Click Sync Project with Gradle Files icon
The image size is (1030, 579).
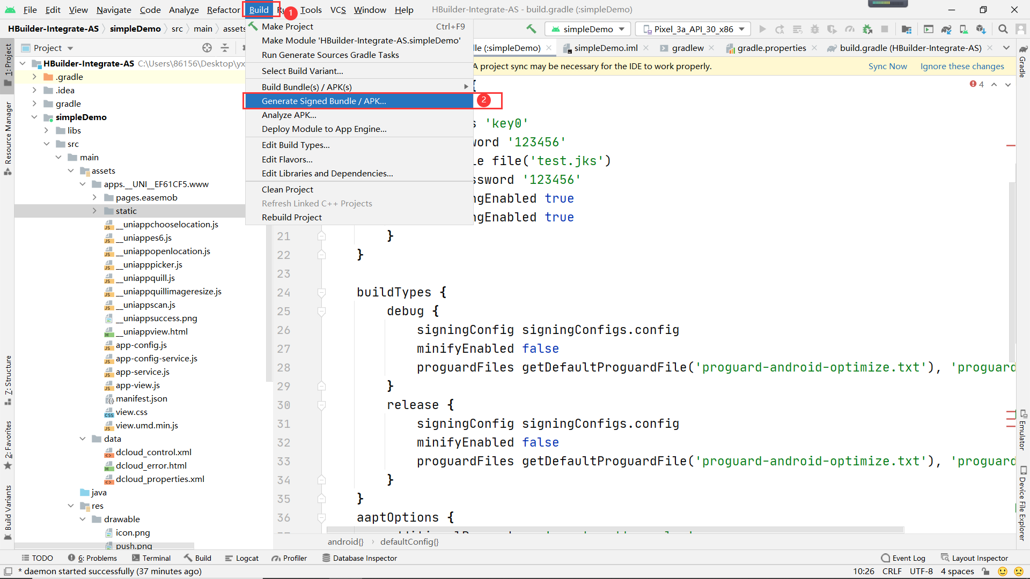pos(946,29)
